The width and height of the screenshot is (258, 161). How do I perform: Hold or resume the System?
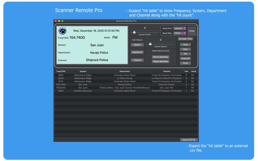point(137,45)
